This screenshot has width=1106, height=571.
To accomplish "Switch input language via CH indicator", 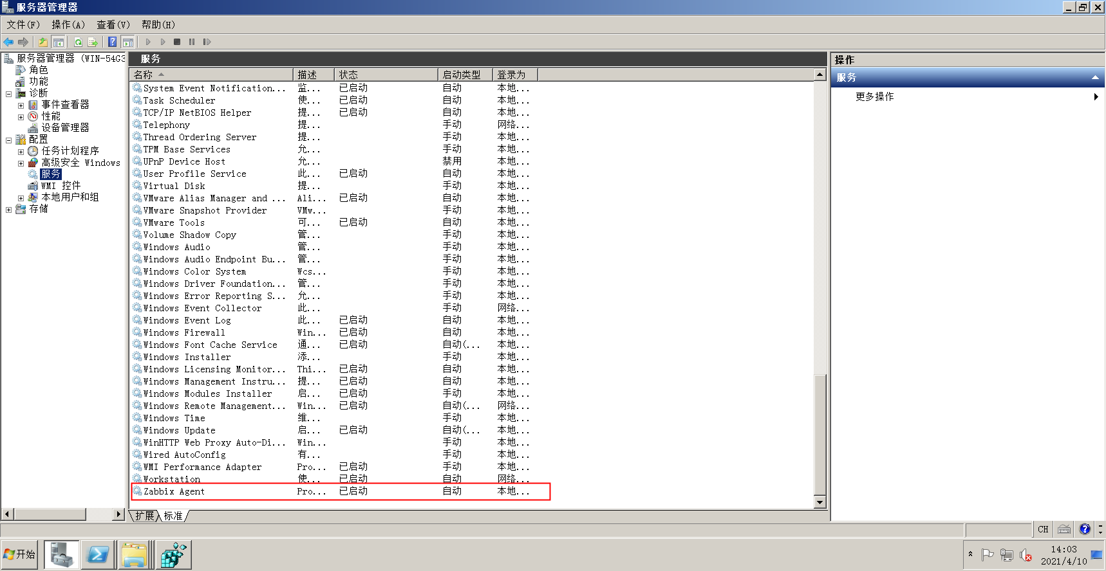I will click(x=1043, y=529).
